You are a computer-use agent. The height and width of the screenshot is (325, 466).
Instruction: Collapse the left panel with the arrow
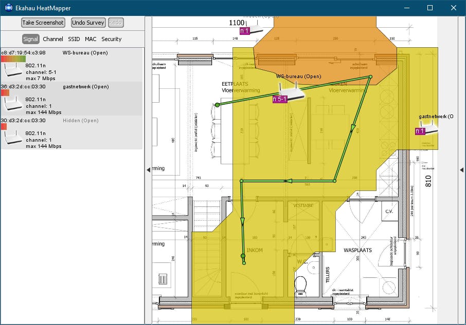click(148, 170)
